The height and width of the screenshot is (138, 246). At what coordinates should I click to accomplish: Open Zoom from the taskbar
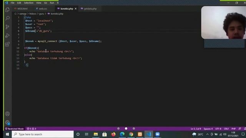pyautogui.click(x=158, y=134)
